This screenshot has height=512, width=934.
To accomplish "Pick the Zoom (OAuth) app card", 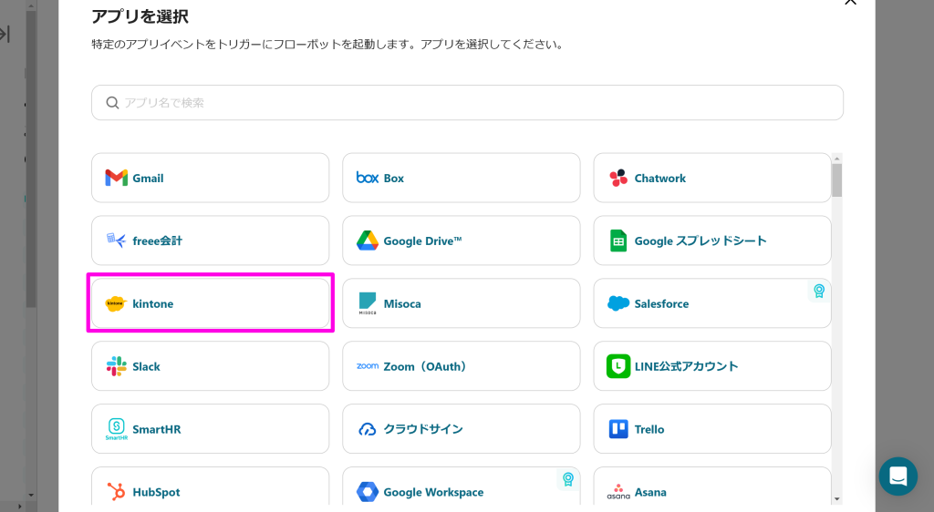I will [x=461, y=366].
